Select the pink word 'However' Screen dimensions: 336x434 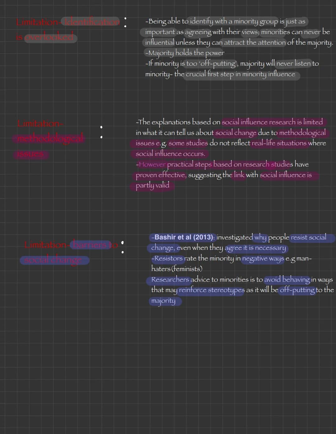tap(152, 164)
